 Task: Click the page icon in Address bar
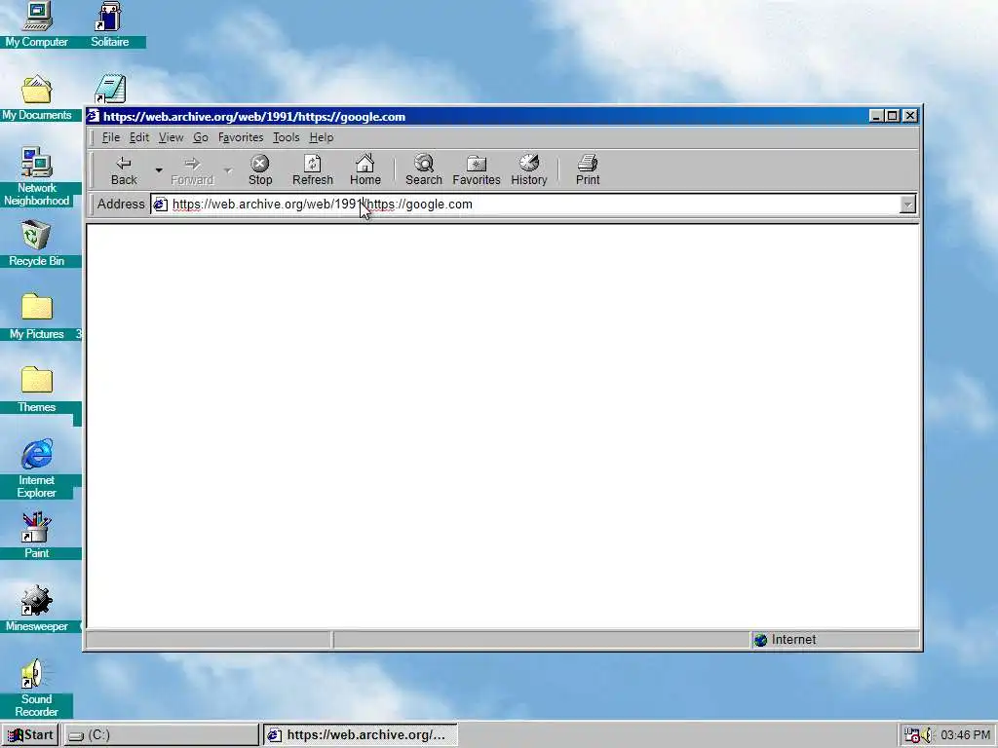click(161, 205)
